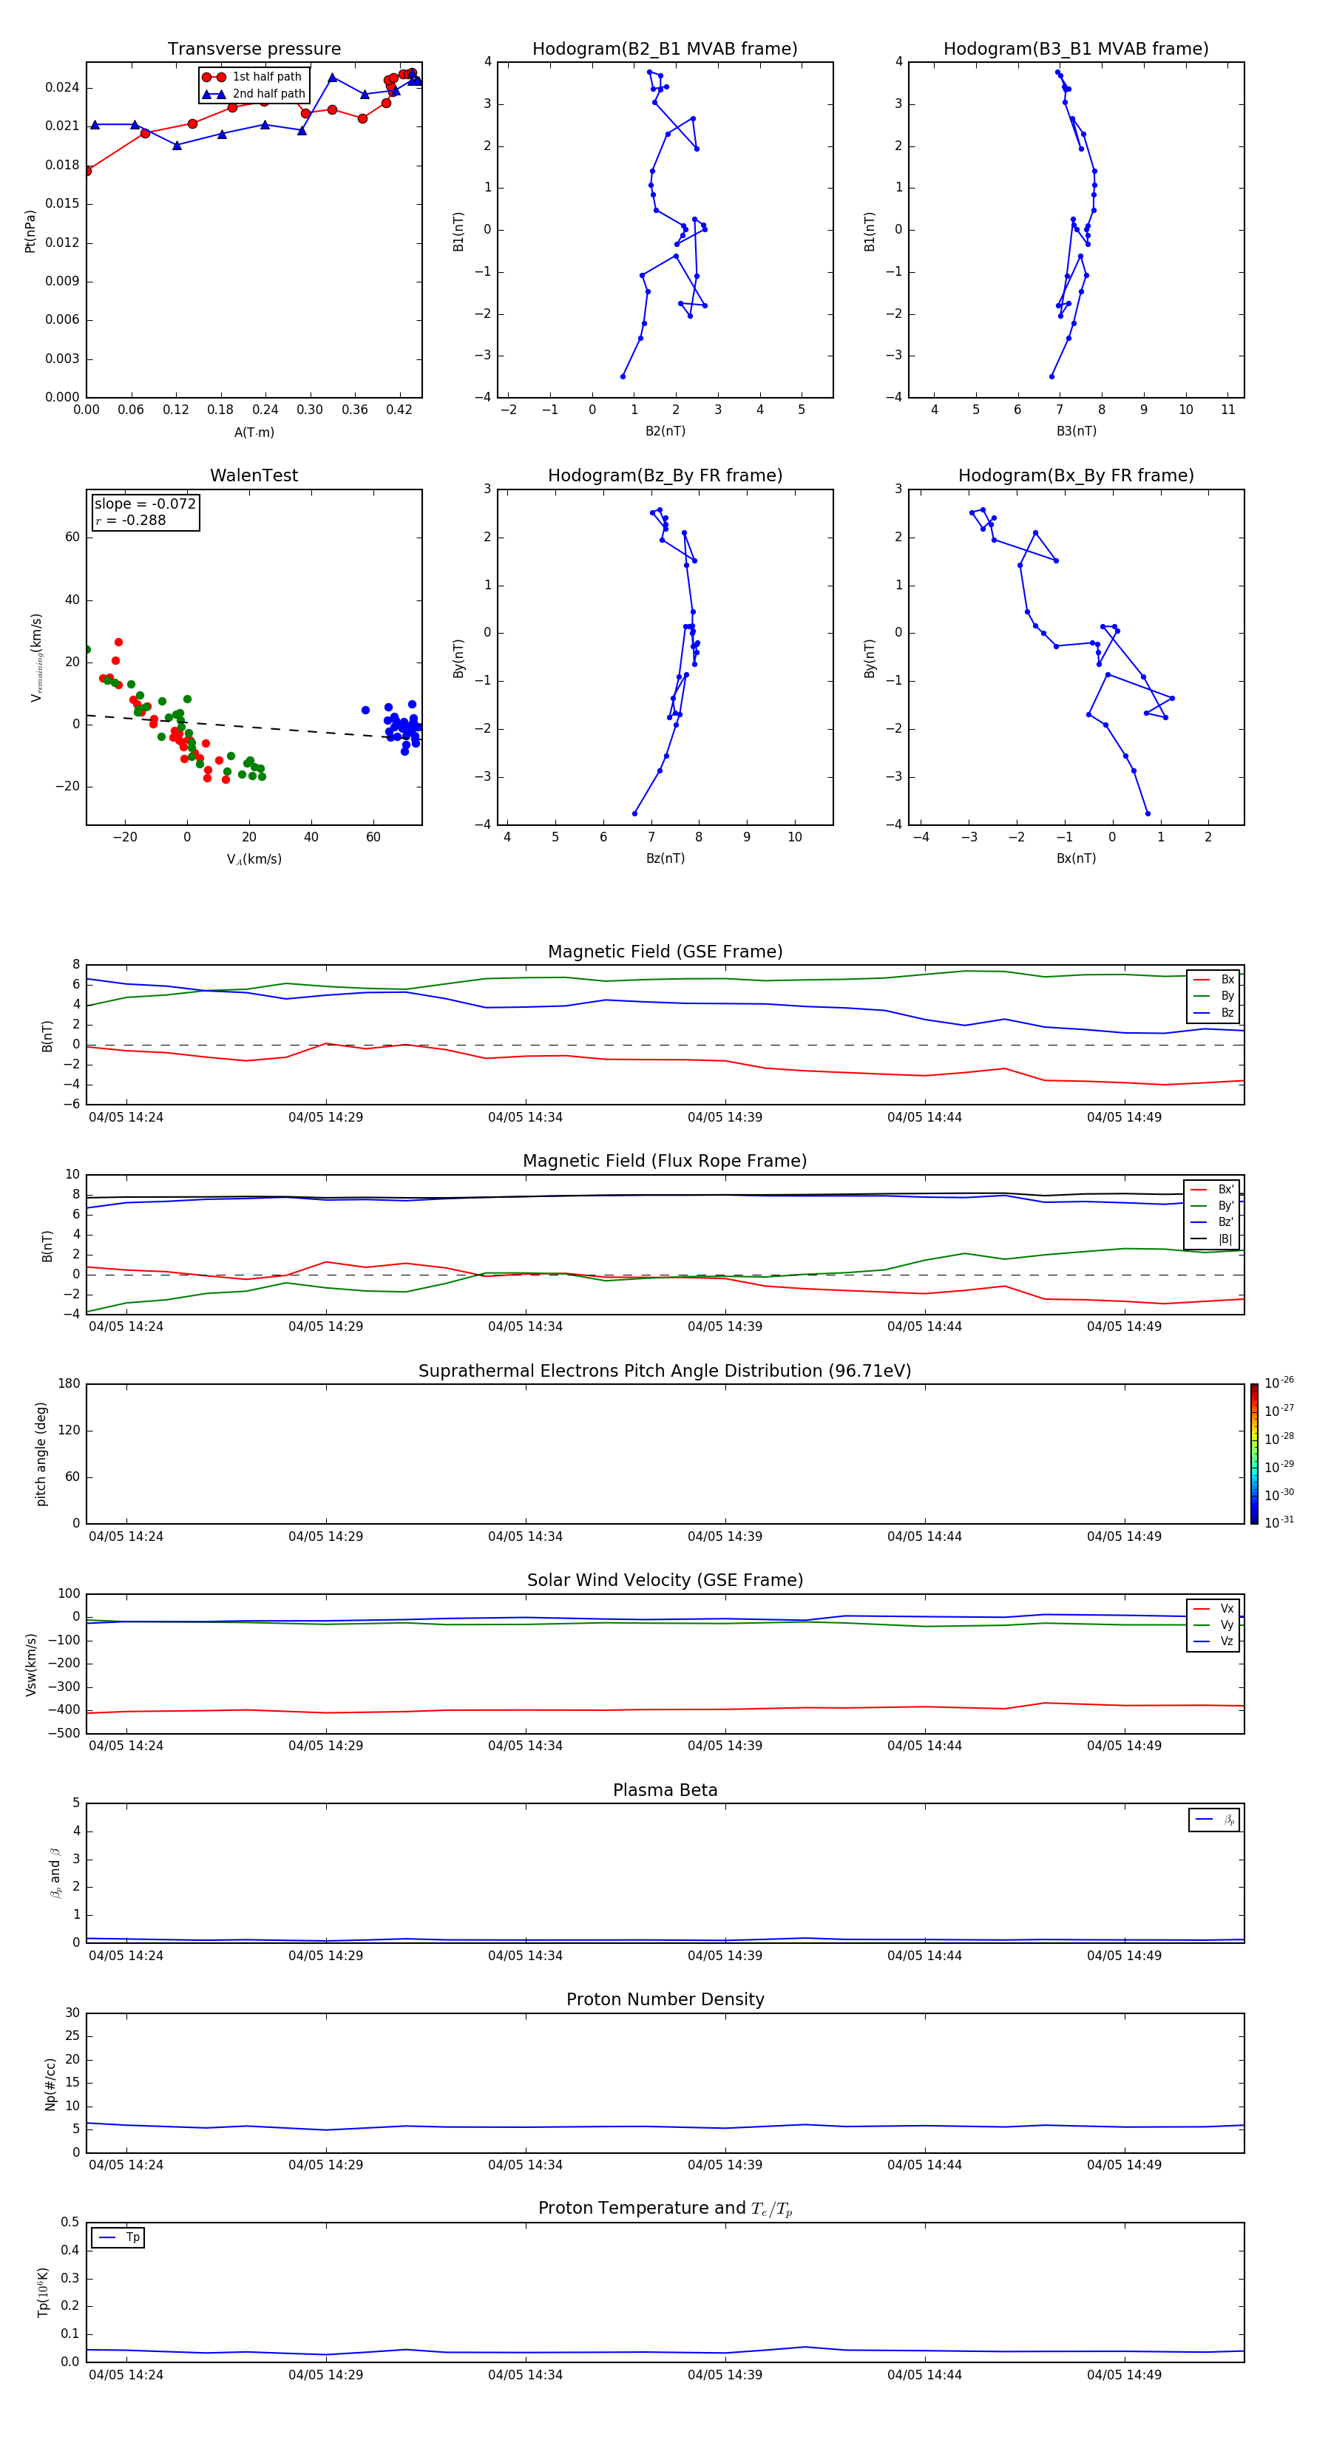Select the 'Bx' legend entry in GSE plot
1331x2440 pixels.
1213,980
